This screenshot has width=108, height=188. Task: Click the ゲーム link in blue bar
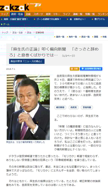6,24
